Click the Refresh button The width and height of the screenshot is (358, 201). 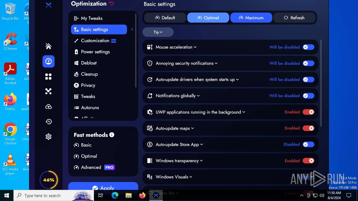tap(294, 18)
